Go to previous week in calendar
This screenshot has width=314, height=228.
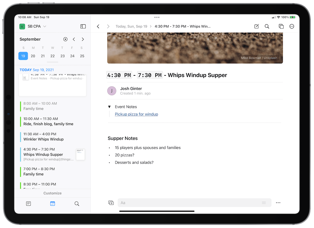74,39
